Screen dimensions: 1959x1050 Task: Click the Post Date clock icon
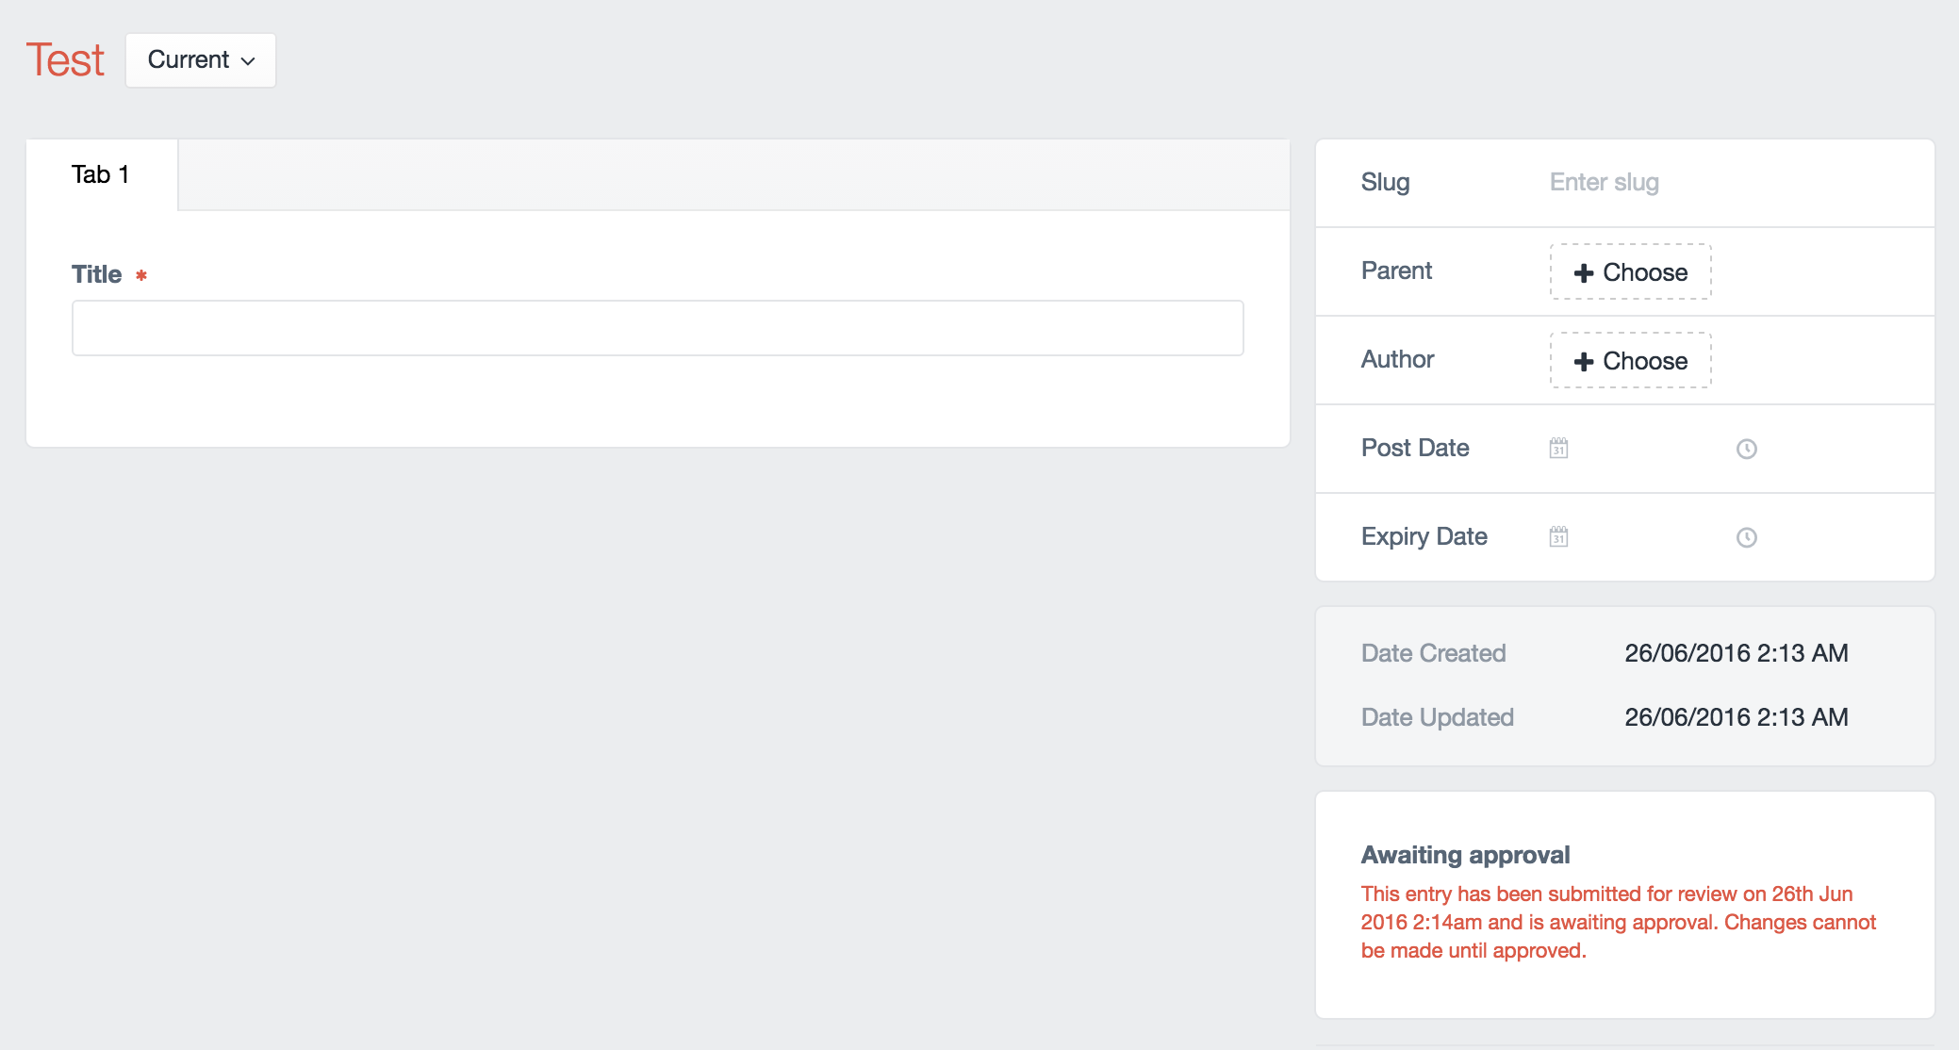tap(1746, 449)
